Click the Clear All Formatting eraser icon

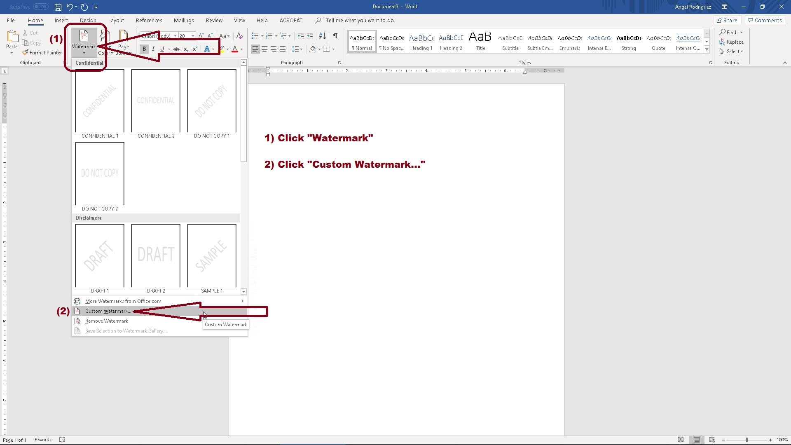click(240, 36)
